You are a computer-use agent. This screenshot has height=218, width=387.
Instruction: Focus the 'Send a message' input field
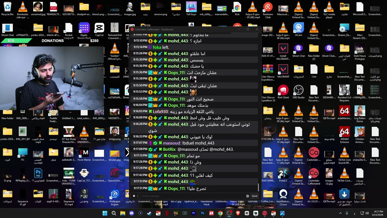(193, 196)
